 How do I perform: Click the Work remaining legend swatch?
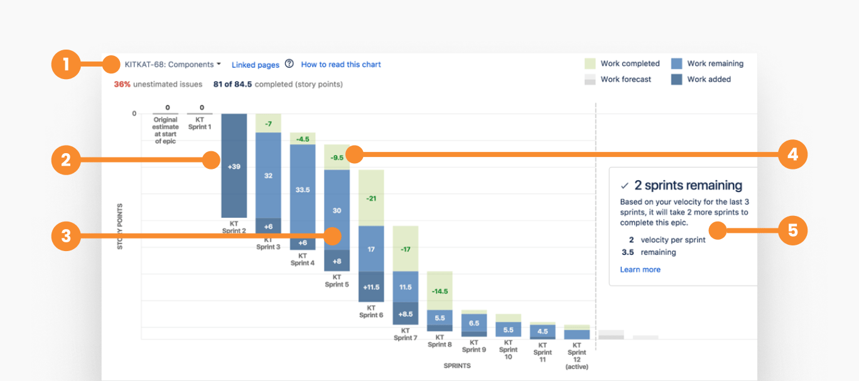[x=676, y=63]
